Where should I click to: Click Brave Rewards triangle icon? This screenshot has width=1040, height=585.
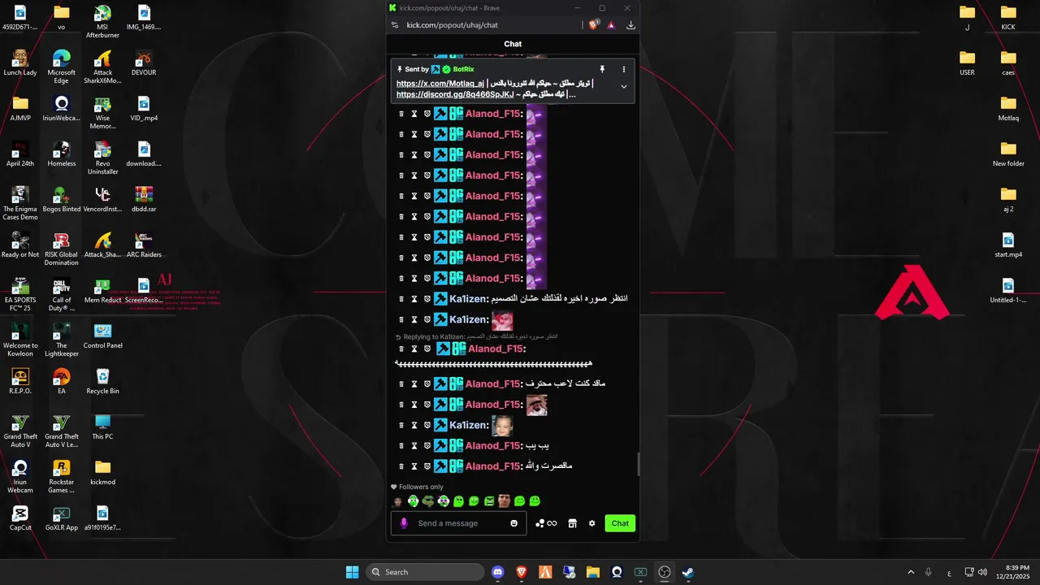(x=611, y=25)
